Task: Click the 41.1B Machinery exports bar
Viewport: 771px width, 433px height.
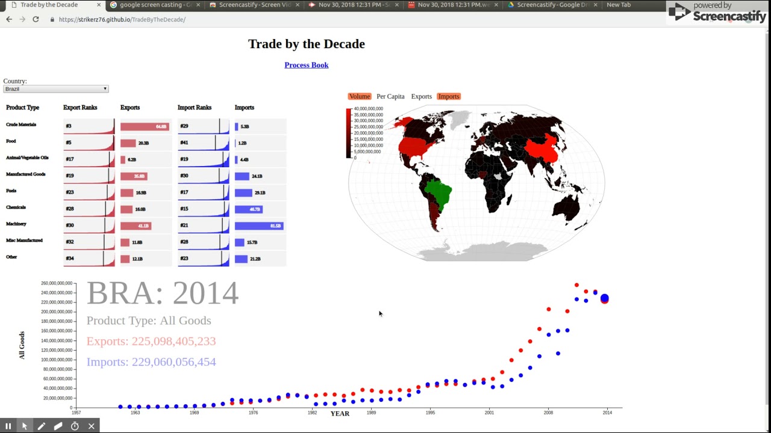Action: (136, 226)
